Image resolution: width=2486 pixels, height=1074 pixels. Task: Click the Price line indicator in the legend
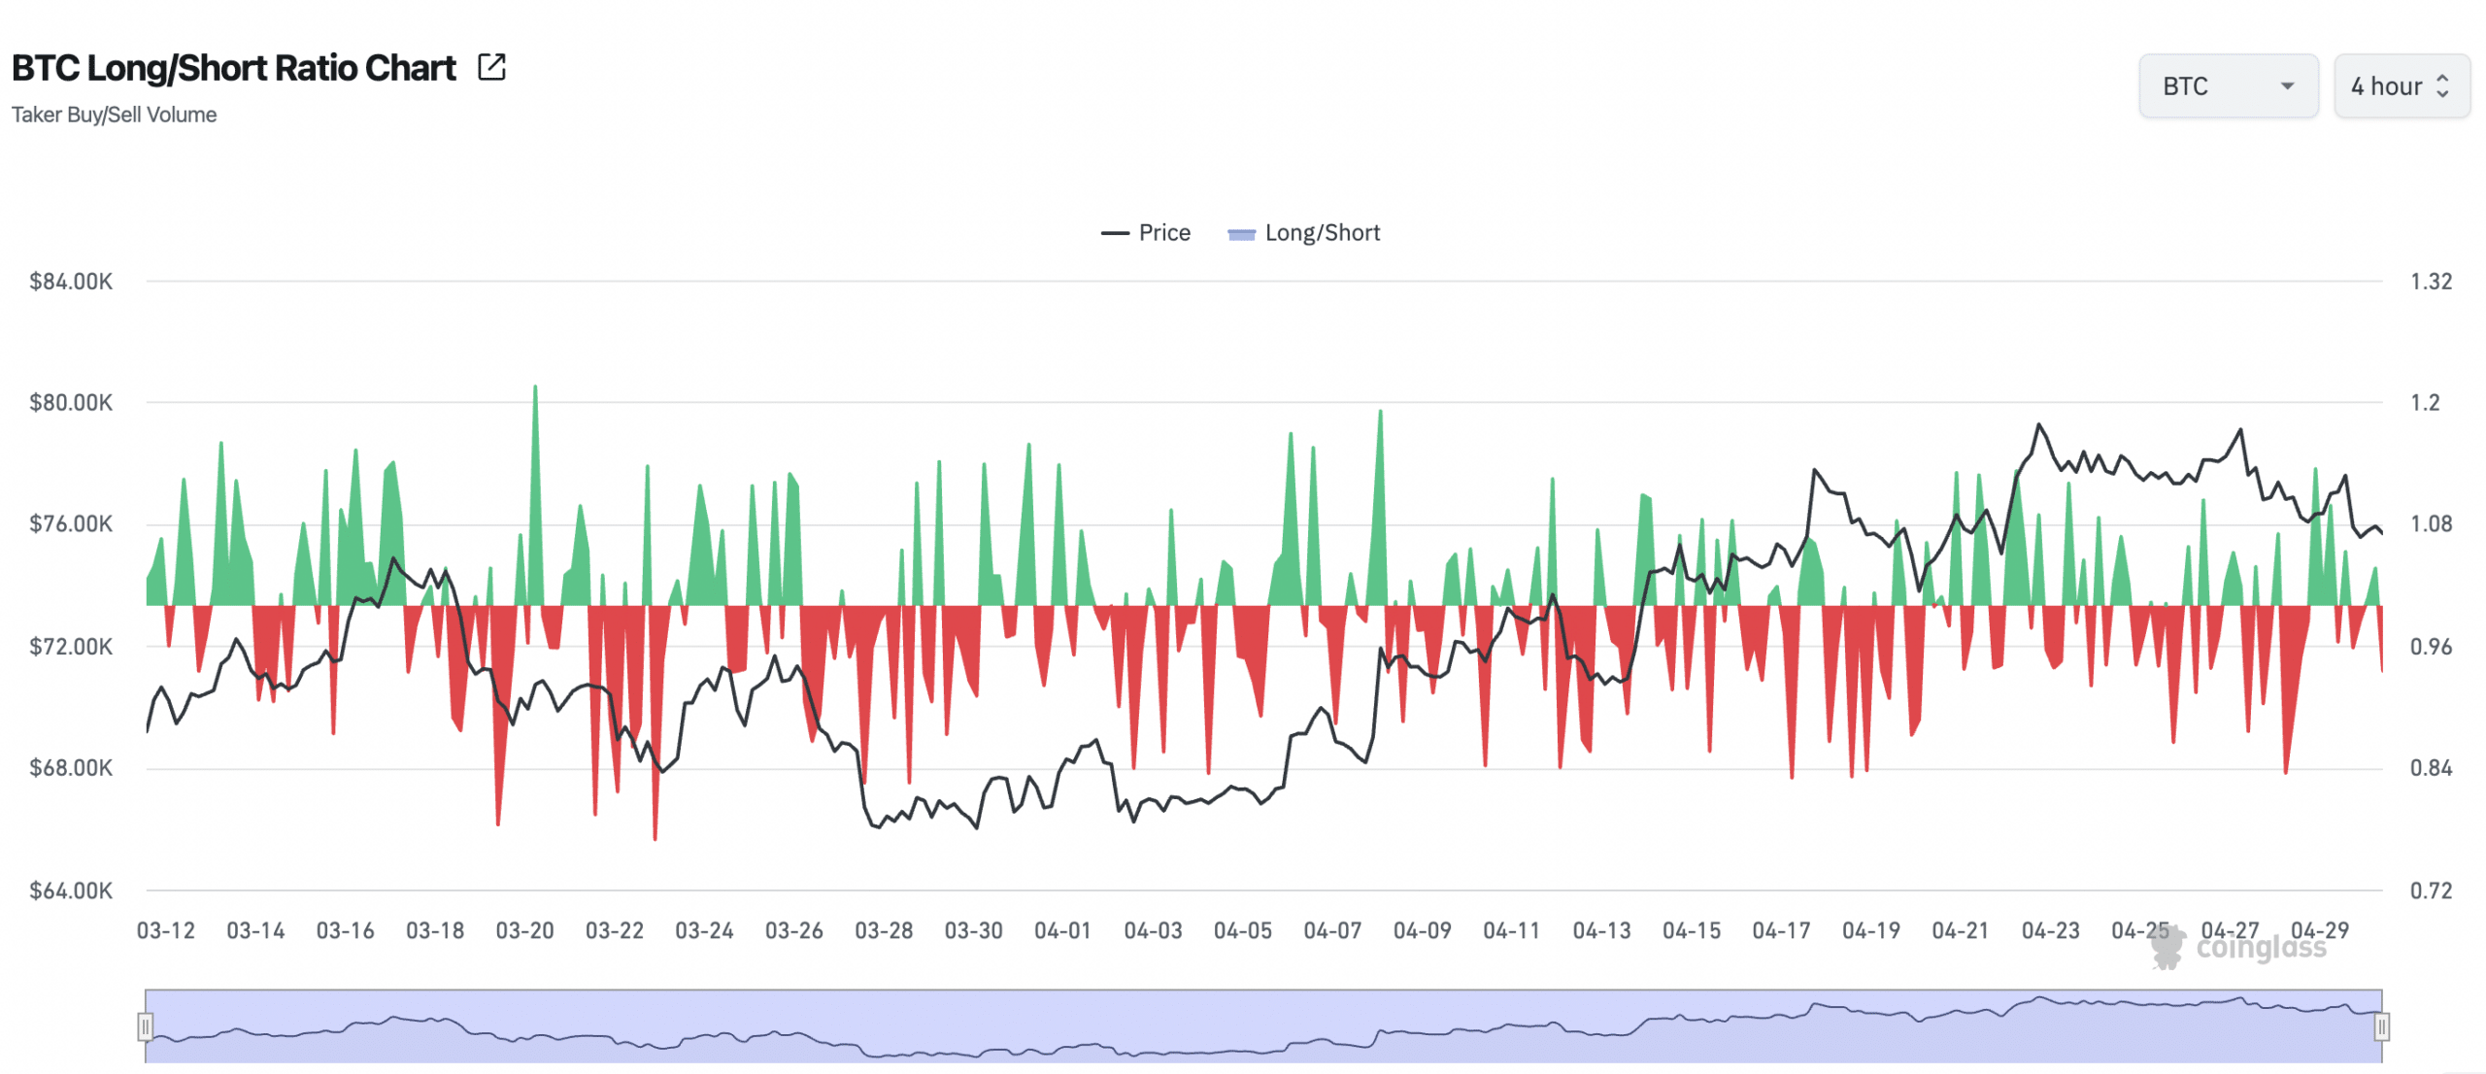[1115, 232]
